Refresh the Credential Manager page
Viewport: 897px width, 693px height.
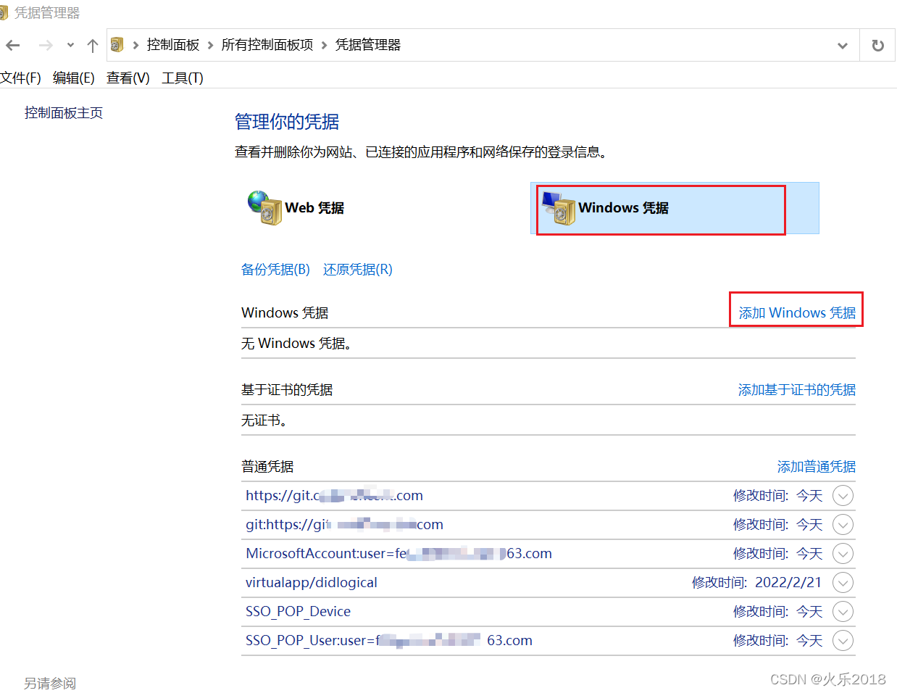click(x=877, y=46)
